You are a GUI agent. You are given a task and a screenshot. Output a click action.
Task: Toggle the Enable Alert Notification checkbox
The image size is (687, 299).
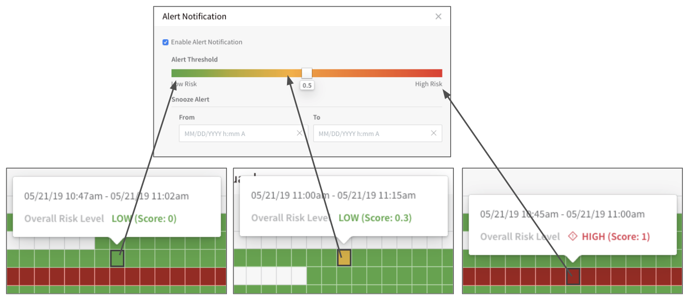click(x=166, y=42)
